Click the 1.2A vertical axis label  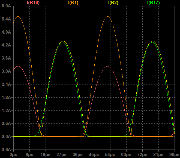(x=6, y=111)
